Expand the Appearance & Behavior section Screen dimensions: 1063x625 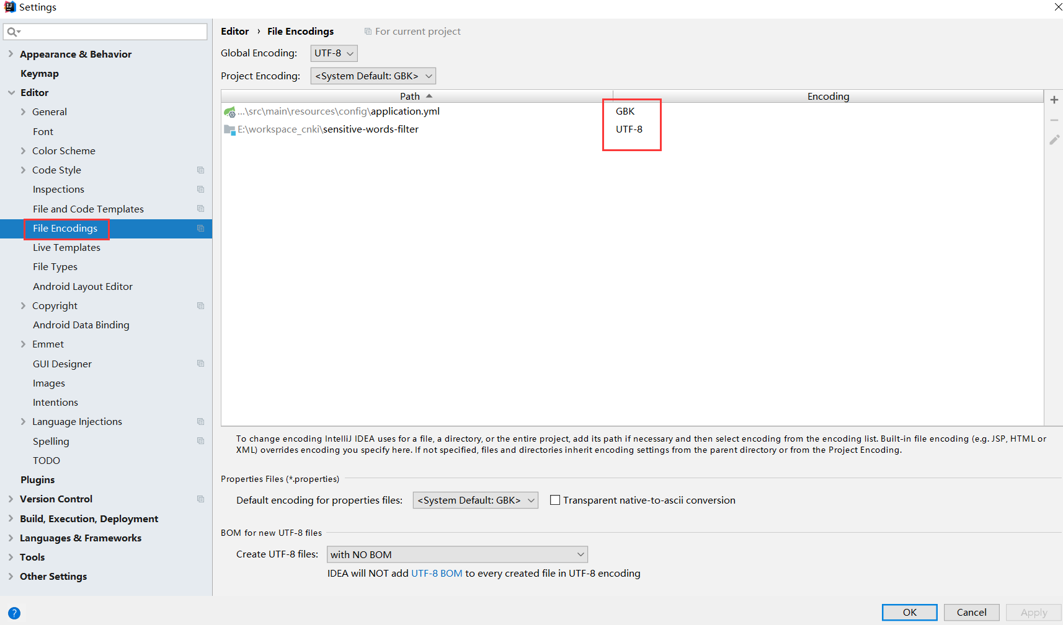pos(11,54)
